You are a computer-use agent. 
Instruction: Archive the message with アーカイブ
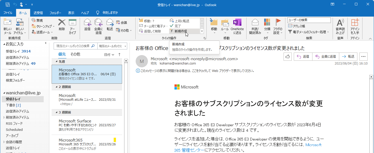click(x=73, y=27)
